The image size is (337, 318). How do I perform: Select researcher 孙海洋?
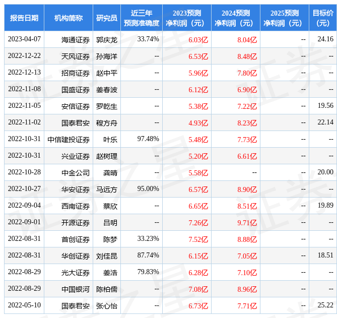coord(107,56)
